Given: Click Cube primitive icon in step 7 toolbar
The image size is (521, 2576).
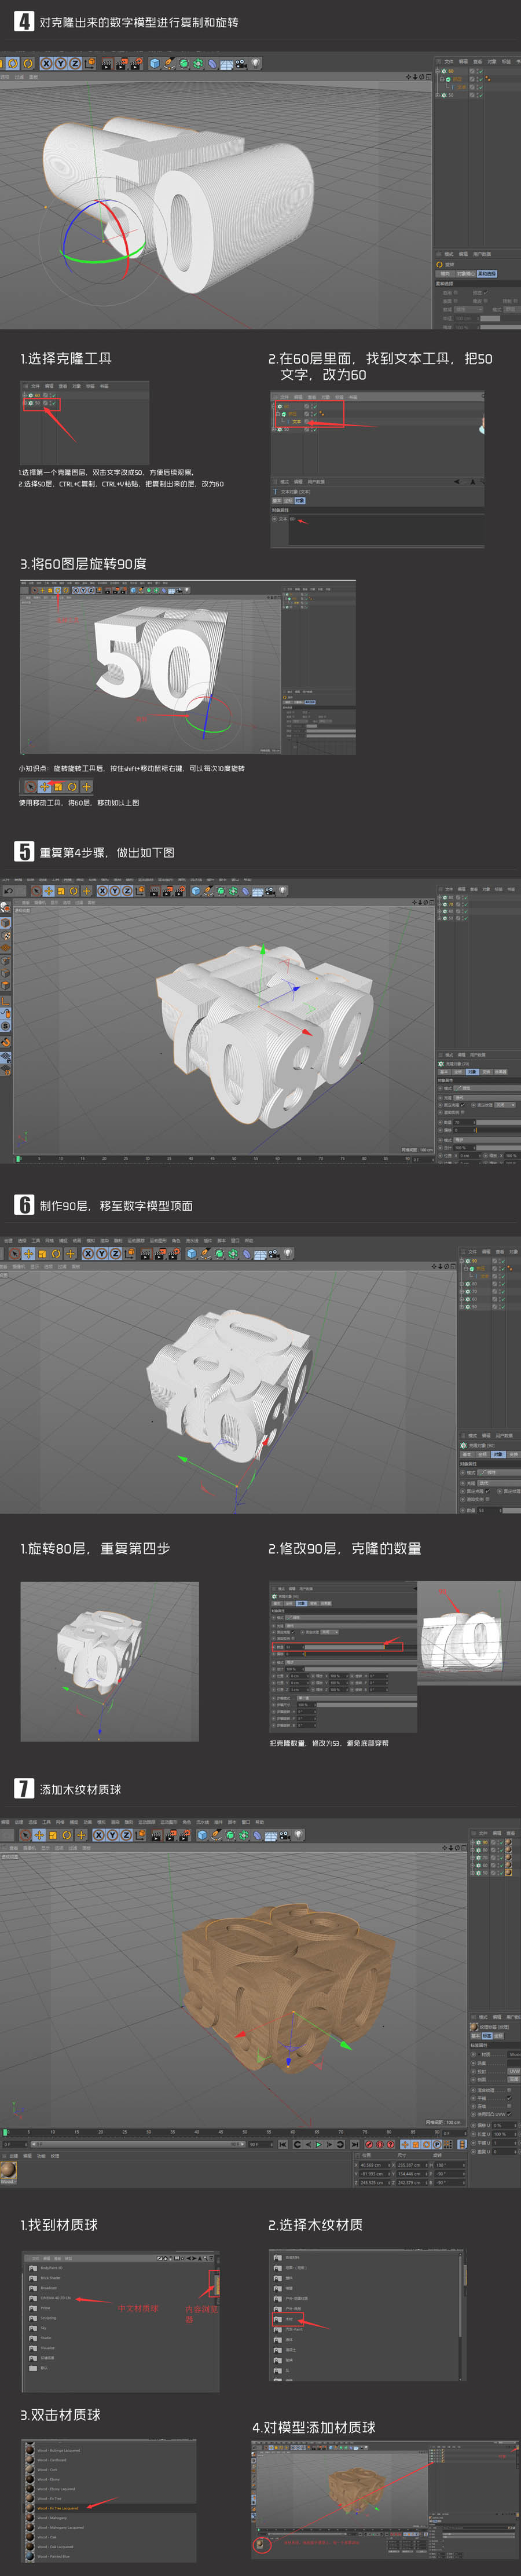Looking at the screenshot, I should 202,1836.
